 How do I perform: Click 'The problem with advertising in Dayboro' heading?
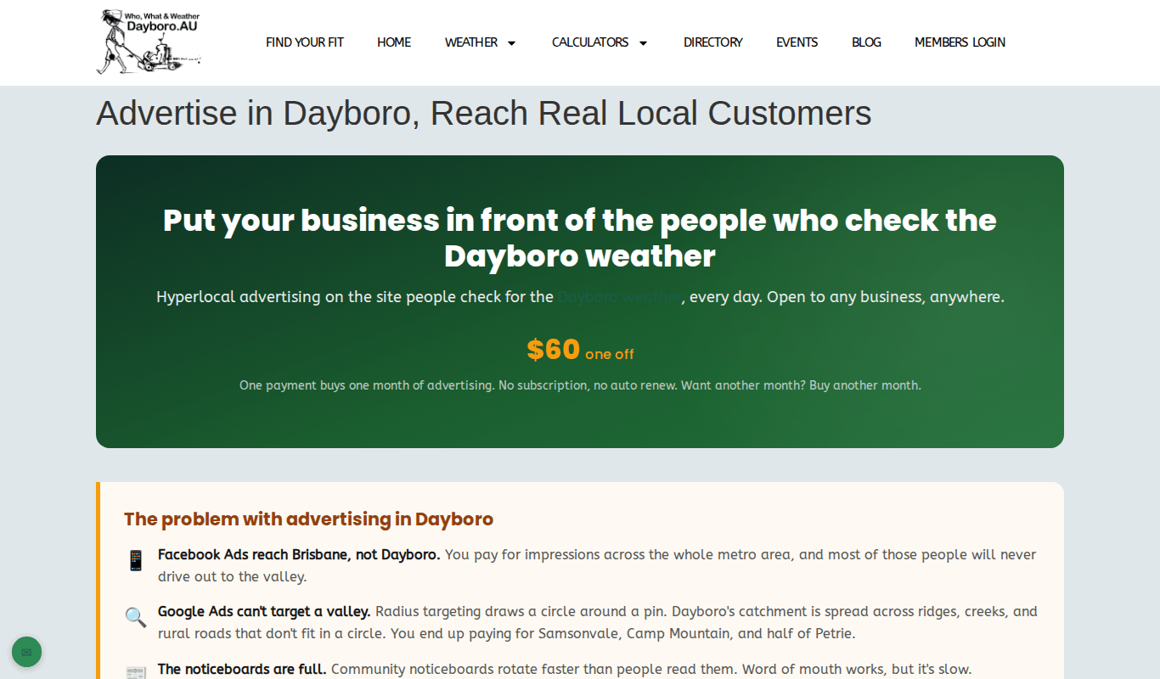pos(308,519)
